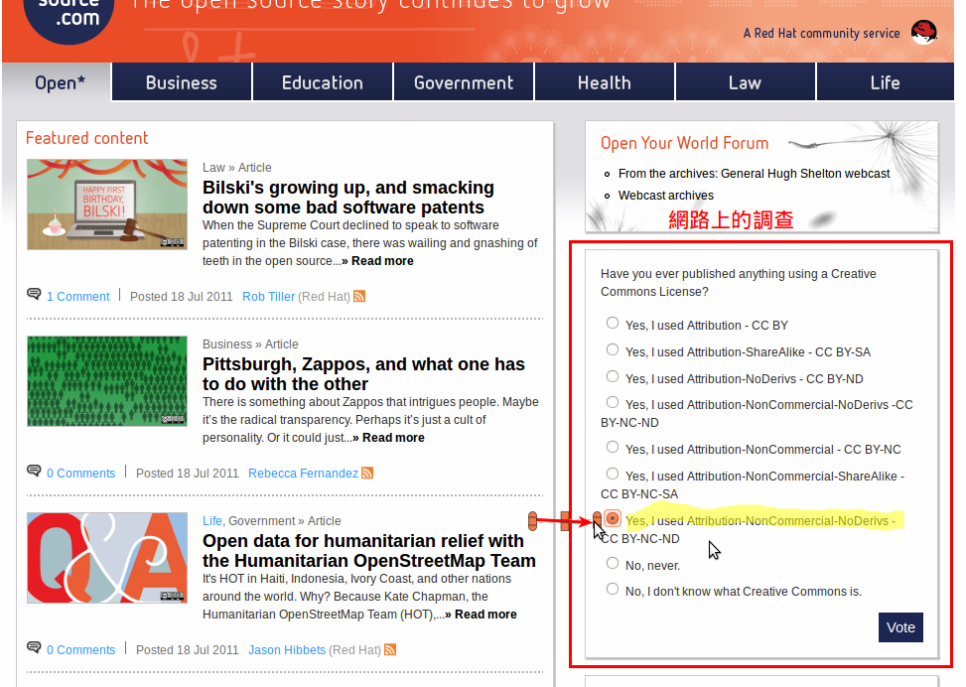Click comment bubble icon for Pittsburgh Zappos article
The width and height of the screenshot is (966, 687).
point(34,471)
